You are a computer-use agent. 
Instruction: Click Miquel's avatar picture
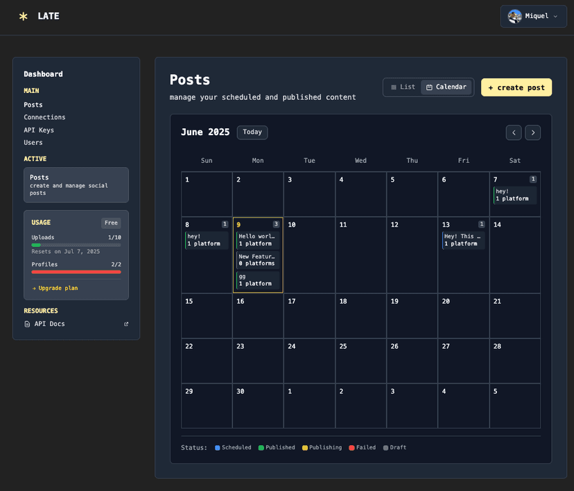[x=514, y=15]
